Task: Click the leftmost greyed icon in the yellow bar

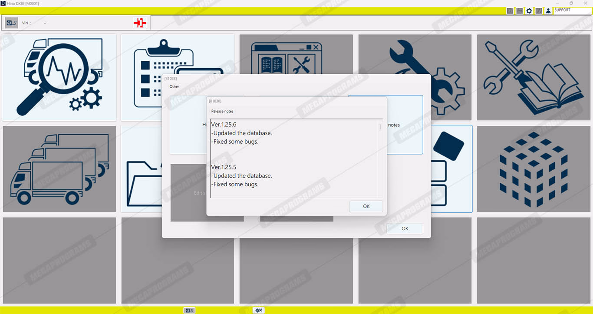Action: [510, 11]
